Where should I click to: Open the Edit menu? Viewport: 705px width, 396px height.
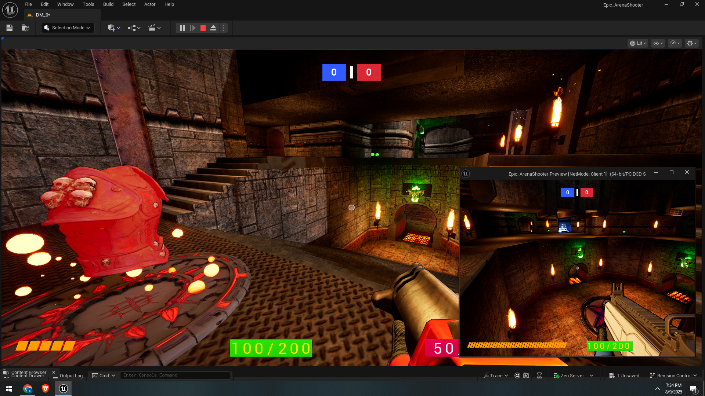(x=44, y=4)
